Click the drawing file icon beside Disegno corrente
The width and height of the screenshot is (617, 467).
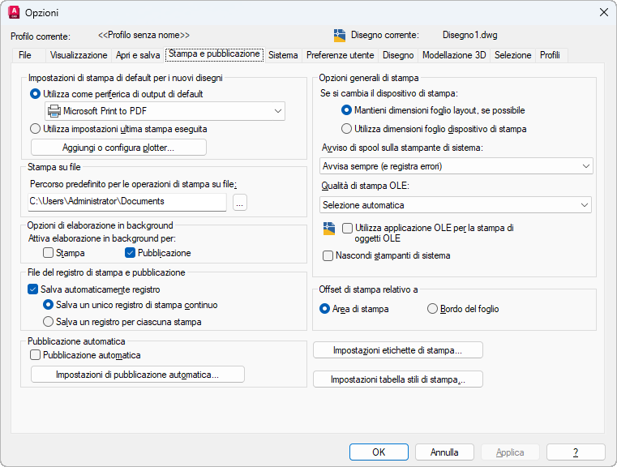[340, 35]
